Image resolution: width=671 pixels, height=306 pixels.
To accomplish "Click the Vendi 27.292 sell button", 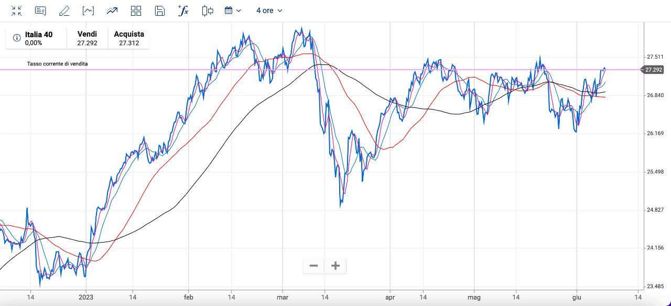I will pyautogui.click(x=87, y=38).
